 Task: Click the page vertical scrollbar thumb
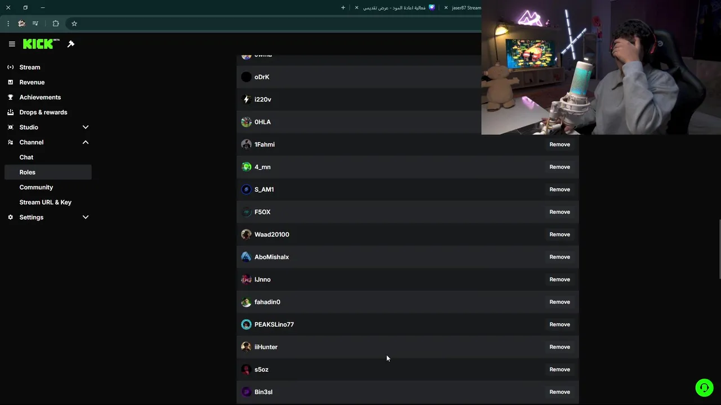[719, 248]
